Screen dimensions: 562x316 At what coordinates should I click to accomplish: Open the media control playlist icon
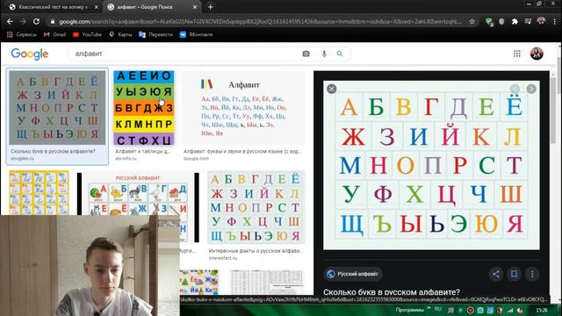tap(528, 21)
